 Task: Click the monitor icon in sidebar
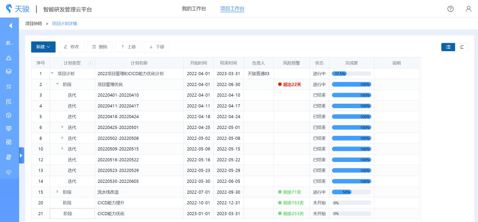[x=9, y=128]
